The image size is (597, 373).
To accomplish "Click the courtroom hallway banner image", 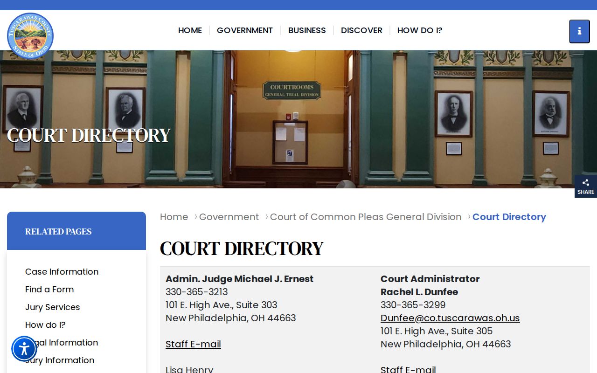I will click(x=298, y=119).
